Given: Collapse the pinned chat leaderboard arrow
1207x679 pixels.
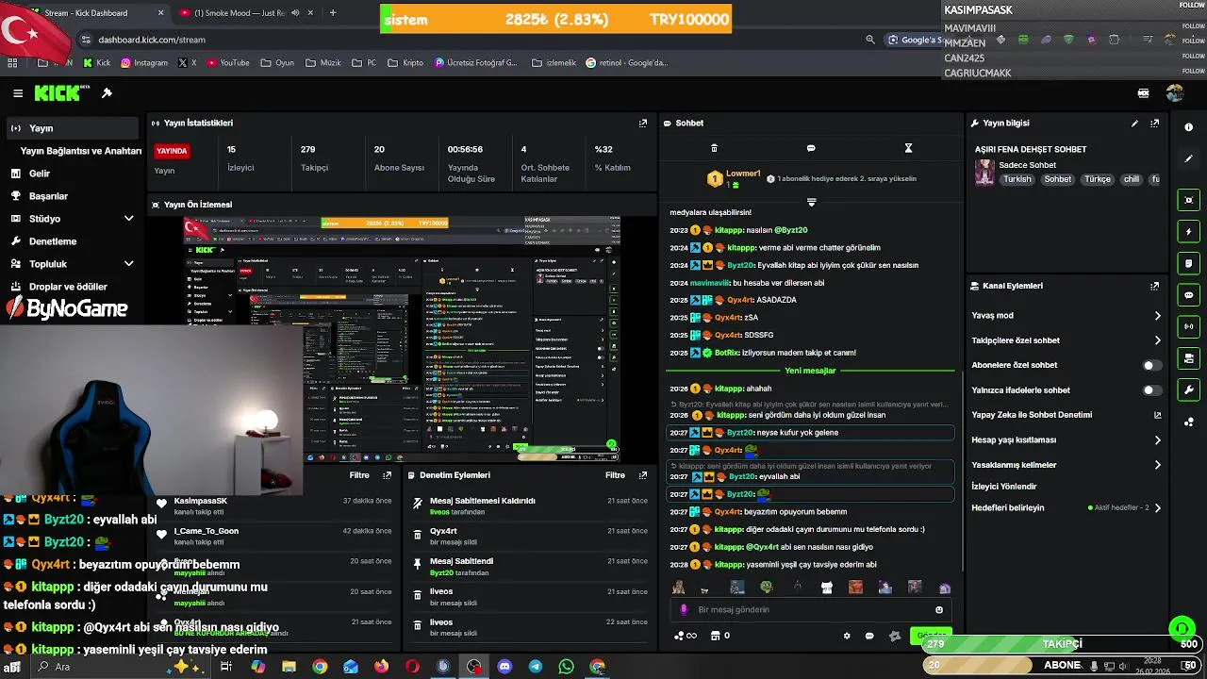Looking at the screenshot, I should click(x=811, y=202).
